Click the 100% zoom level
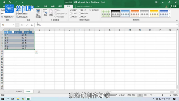The image size is (179, 101). [175, 95]
